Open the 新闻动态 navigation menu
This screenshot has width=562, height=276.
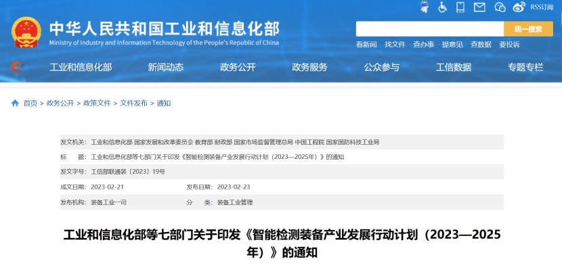pyautogui.click(x=166, y=67)
